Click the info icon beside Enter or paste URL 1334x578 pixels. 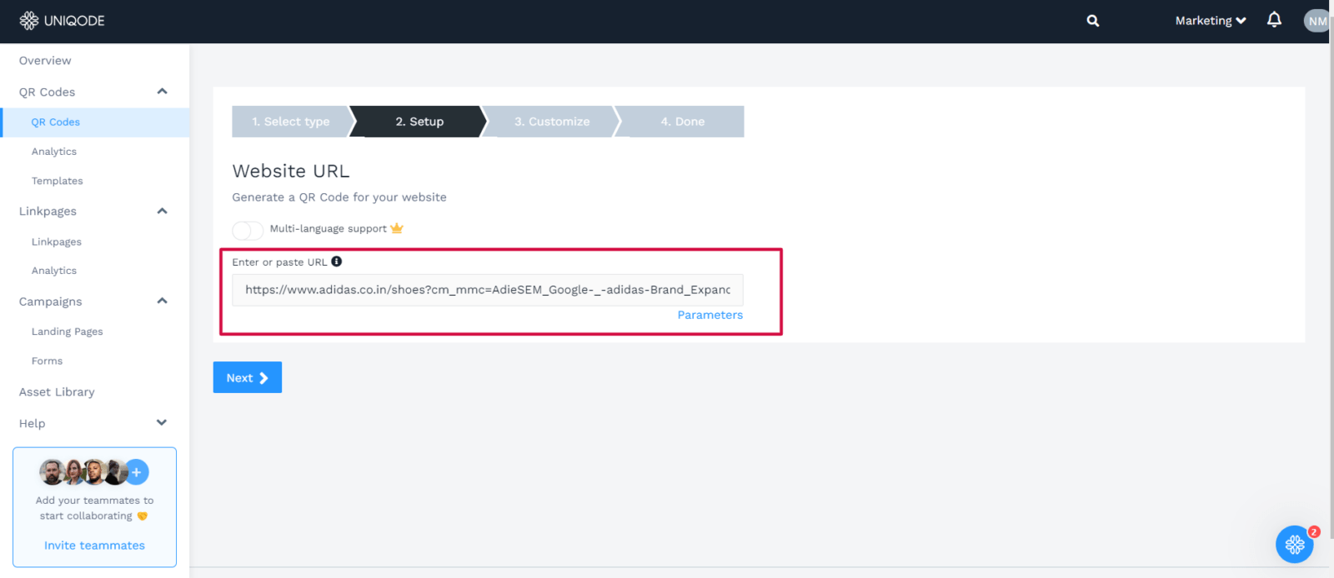tap(337, 262)
